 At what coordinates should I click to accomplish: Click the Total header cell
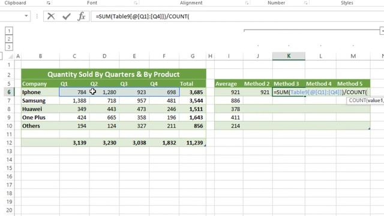pyautogui.click(x=193, y=84)
